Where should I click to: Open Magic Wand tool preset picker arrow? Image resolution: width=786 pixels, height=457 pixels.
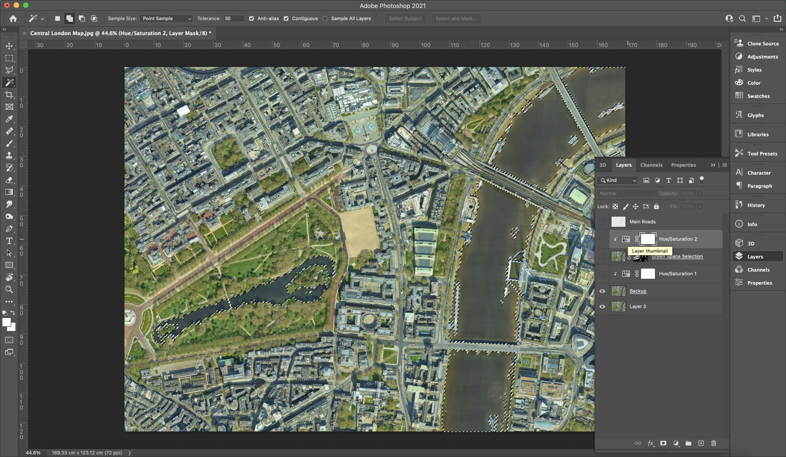coord(42,19)
